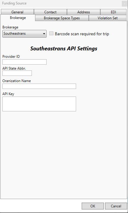128x213 pixels.
Task: Click the 'Barcode scan required for trip' label
Action: [82, 34]
